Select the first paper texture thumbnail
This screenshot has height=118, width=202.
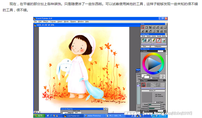pos(144,85)
